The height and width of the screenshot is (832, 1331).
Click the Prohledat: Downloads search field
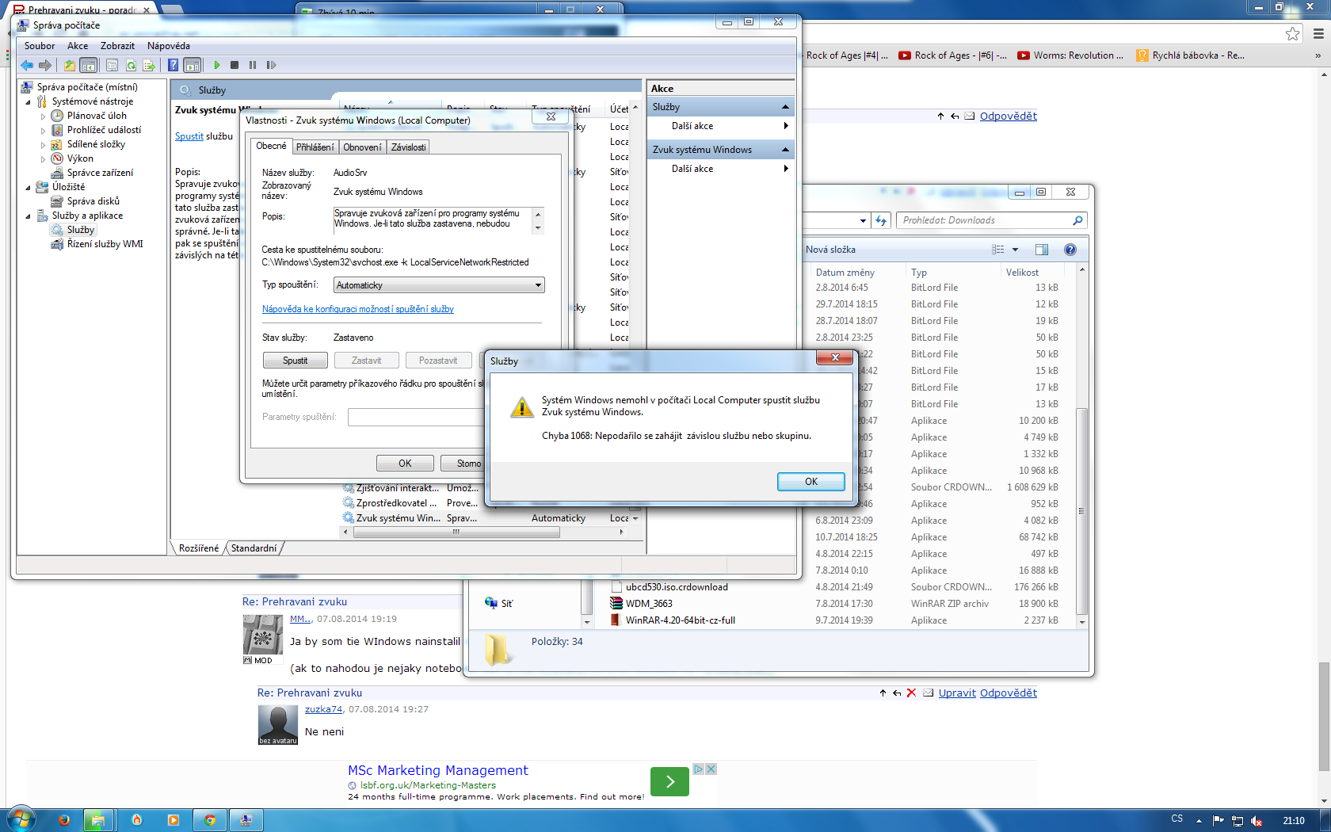tap(991, 220)
